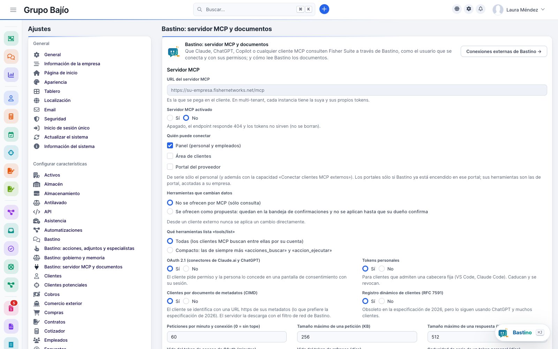The height and width of the screenshot is (349, 558).
Task: Click the URL del servidor MCP field
Action: (357, 90)
